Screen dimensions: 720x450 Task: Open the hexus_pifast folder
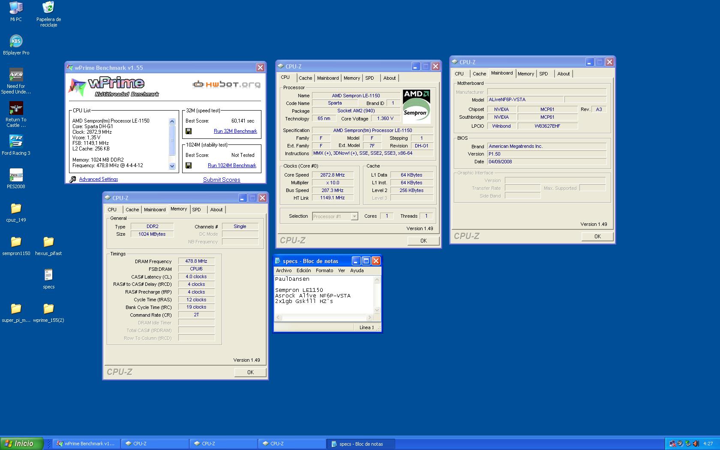click(x=48, y=245)
